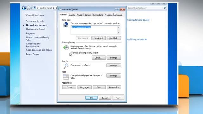Viewport: 203px width, 114px height.
Task: Click the Fonts button
Action: [x=99, y=87]
